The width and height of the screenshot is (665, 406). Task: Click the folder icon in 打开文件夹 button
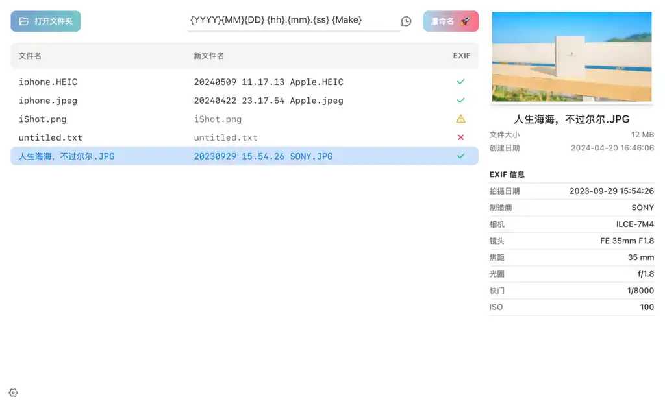point(23,21)
